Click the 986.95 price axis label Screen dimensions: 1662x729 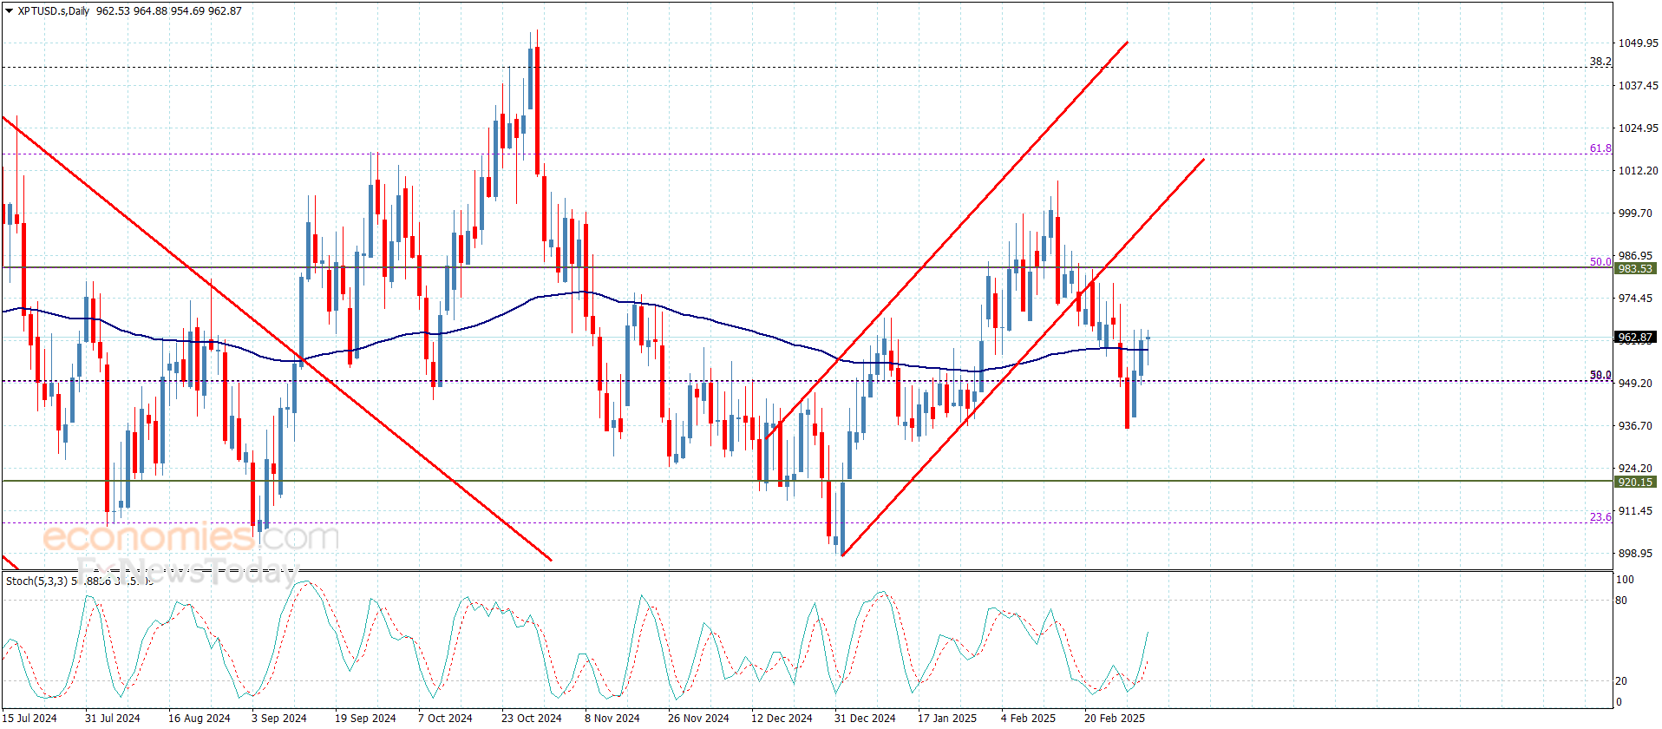(x=1635, y=256)
